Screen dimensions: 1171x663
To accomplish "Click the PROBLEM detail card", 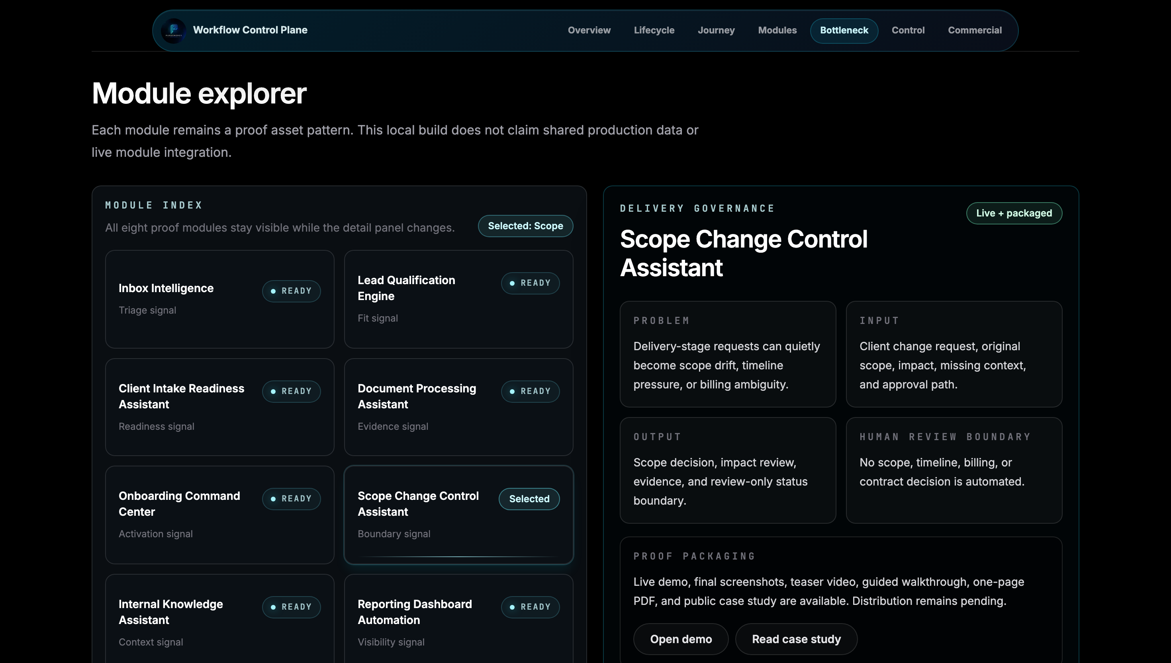I will (x=728, y=354).
